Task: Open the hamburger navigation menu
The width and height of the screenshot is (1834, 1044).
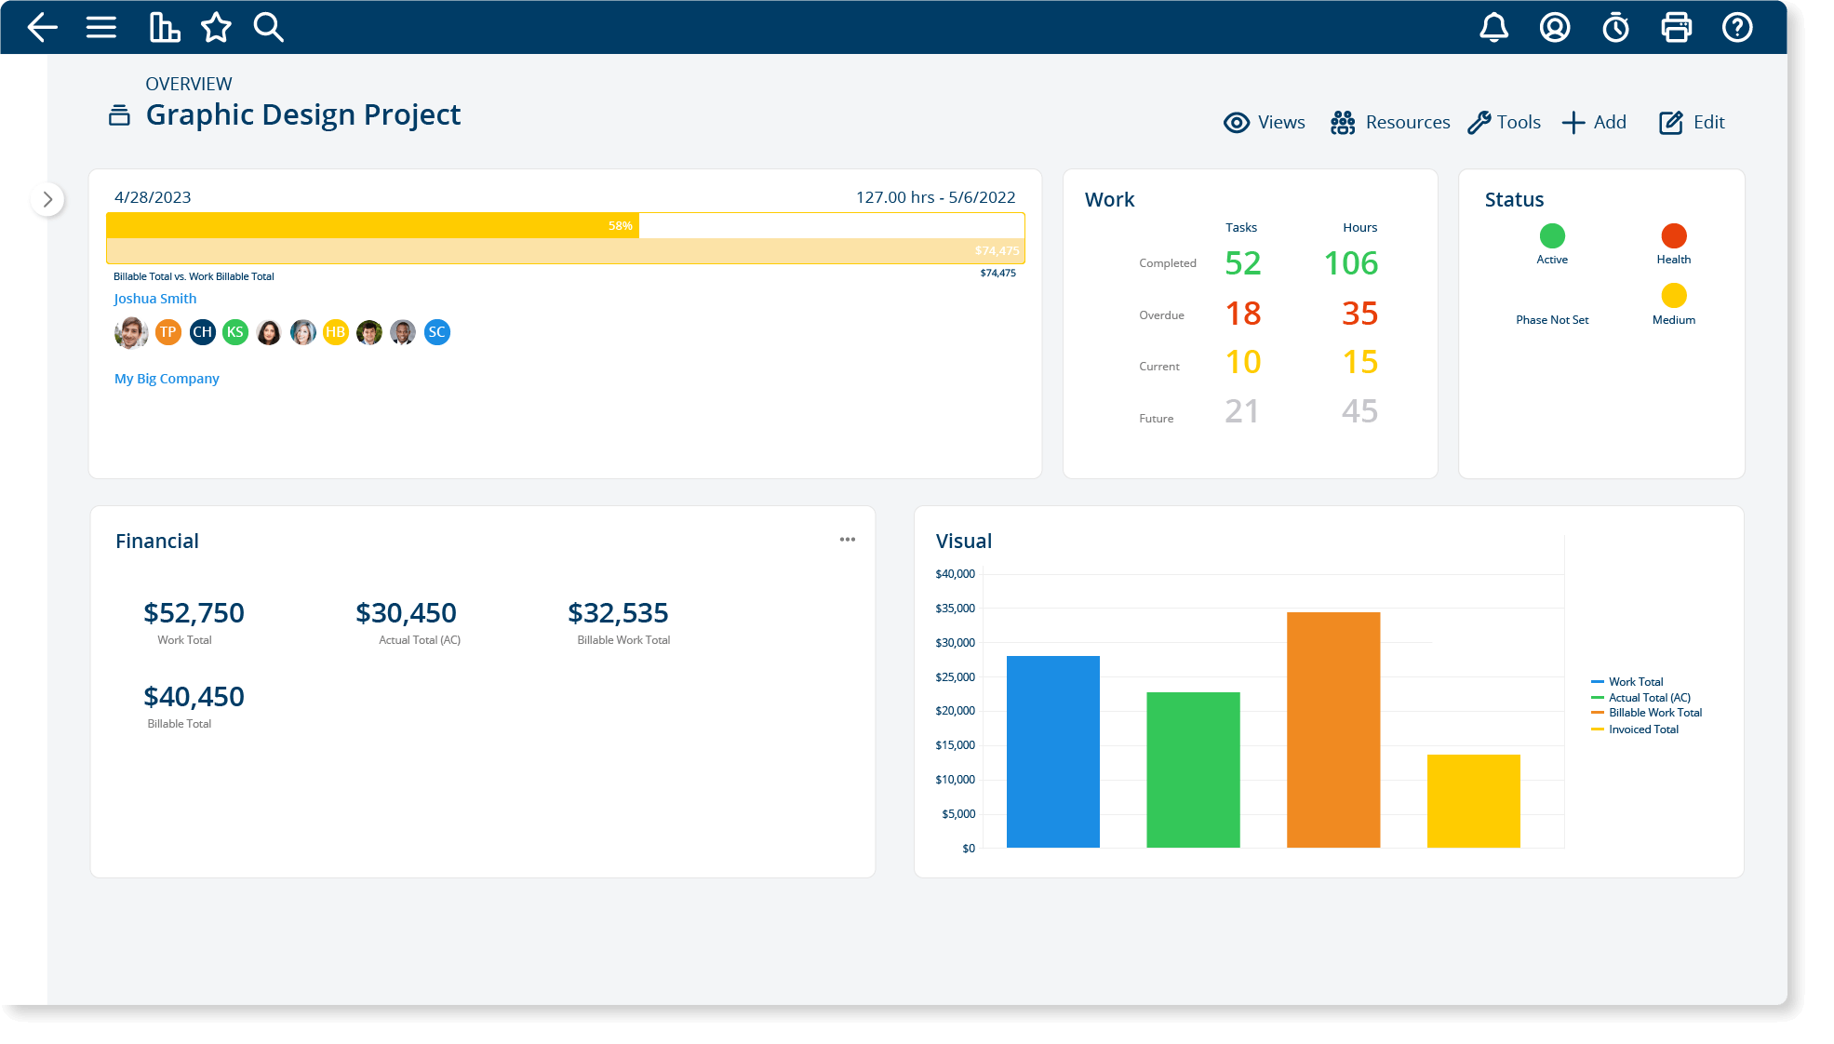Action: pyautogui.click(x=100, y=28)
